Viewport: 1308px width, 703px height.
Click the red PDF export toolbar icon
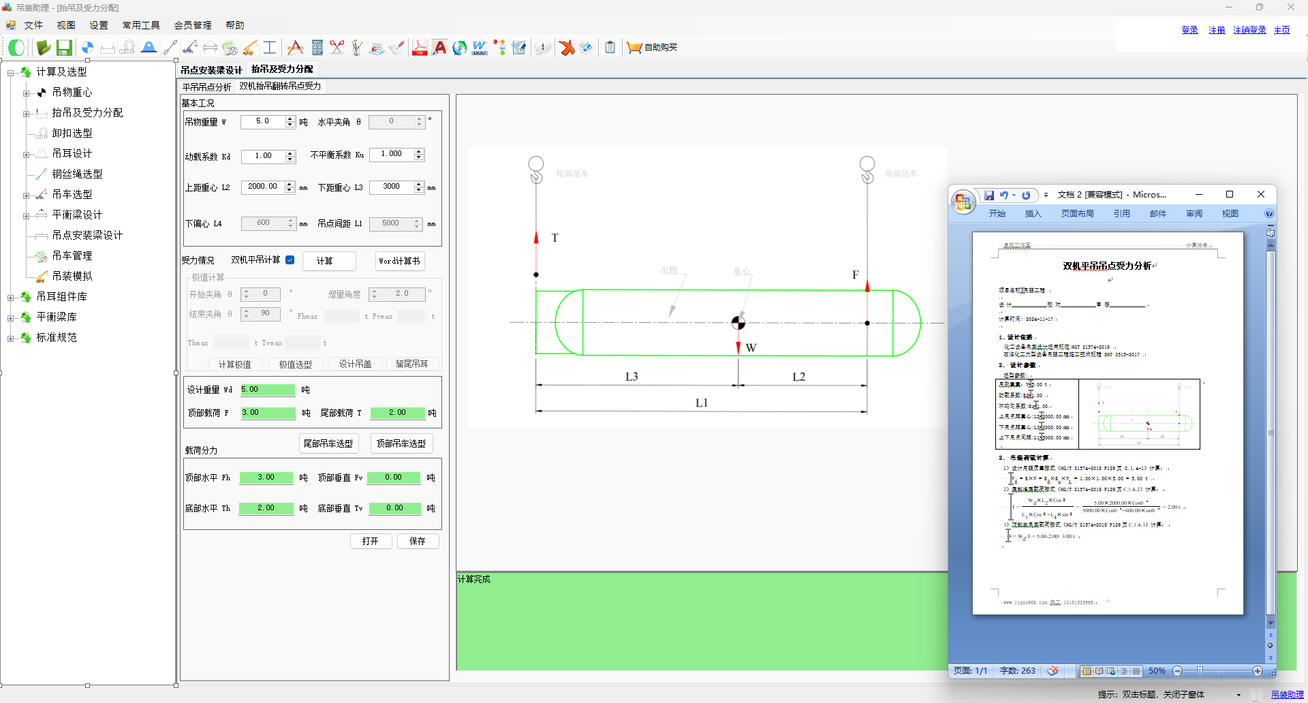click(420, 47)
